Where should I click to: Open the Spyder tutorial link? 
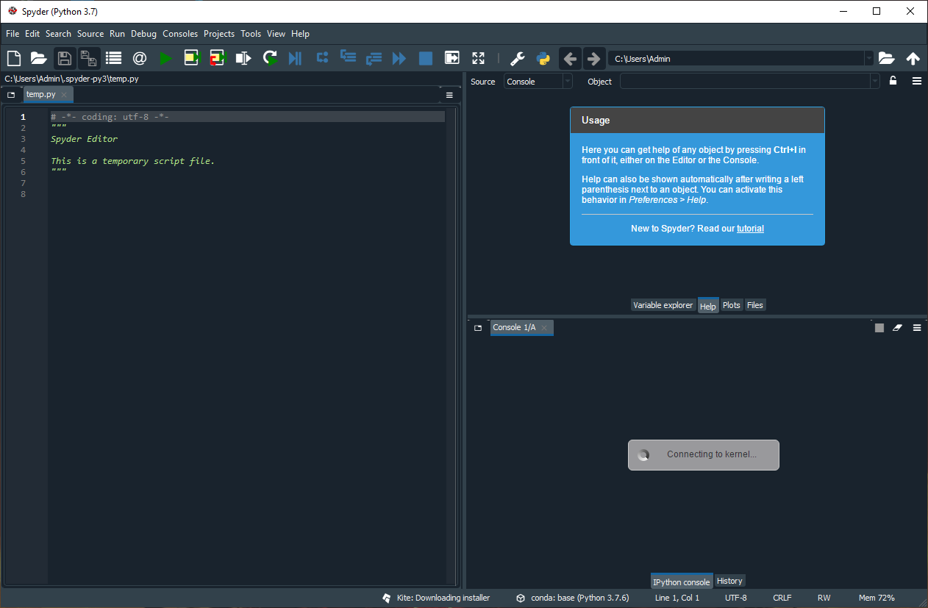click(750, 229)
